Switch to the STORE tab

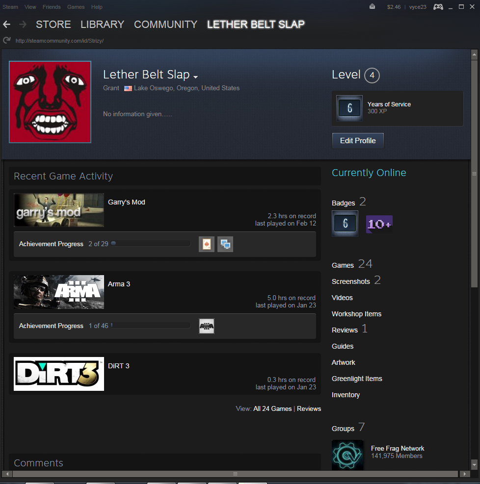(x=53, y=25)
